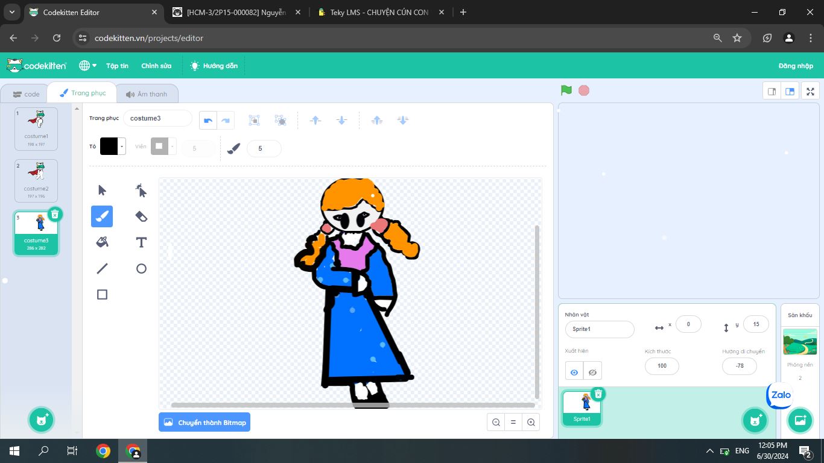Switch to large stage layout

point(790,92)
